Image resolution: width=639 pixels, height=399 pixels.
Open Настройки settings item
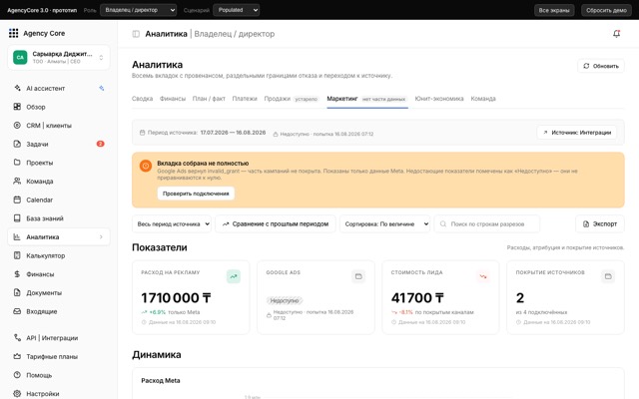[59, 393]
